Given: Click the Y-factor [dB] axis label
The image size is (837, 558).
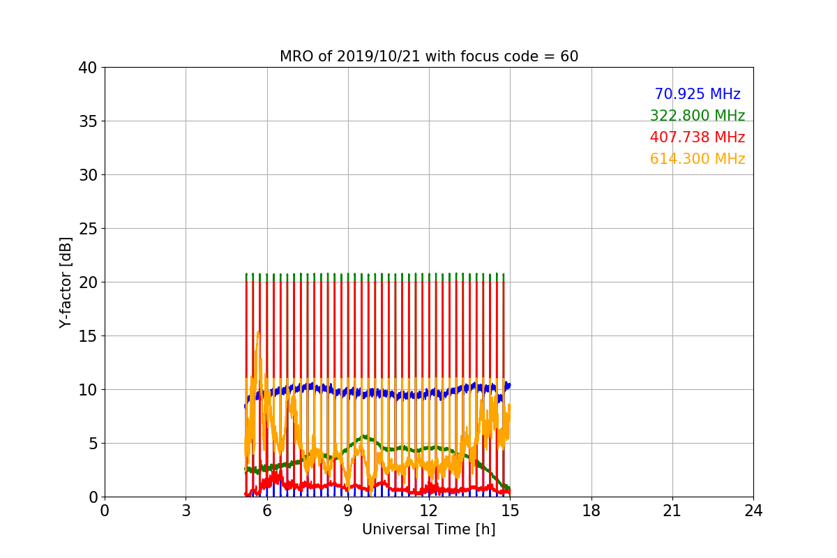Looking at the screenshot, I should coord(66,282).
